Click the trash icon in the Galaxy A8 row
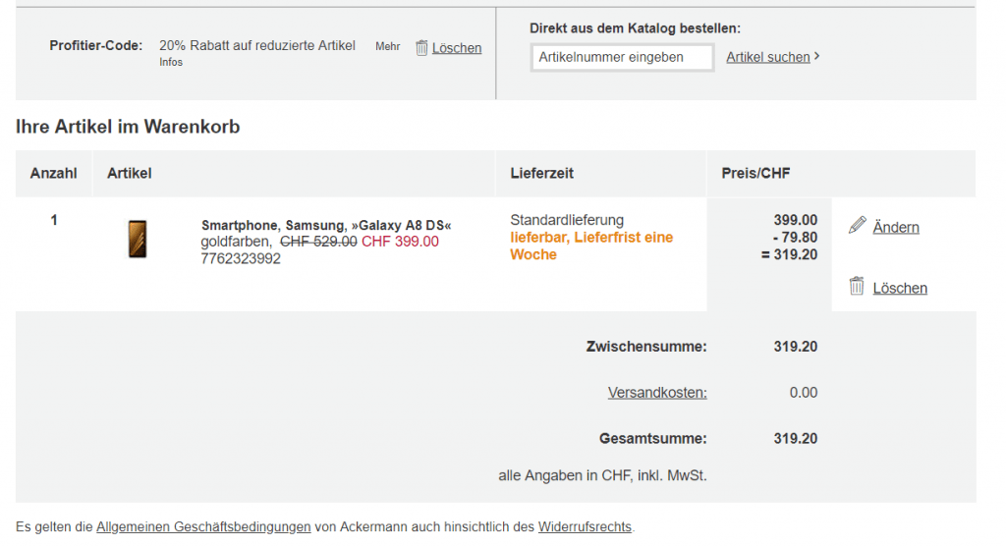Viewport: 1006px width, 547px height. pos(857,287)
